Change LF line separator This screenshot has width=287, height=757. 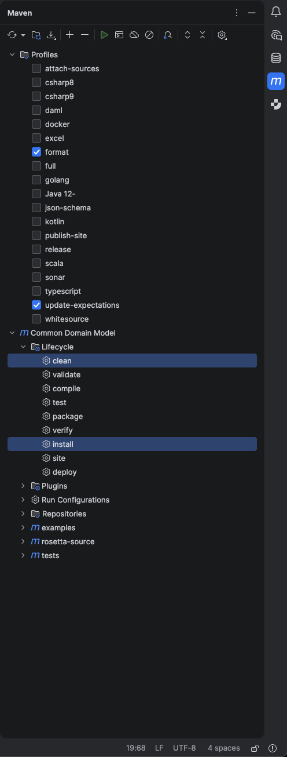159,748
